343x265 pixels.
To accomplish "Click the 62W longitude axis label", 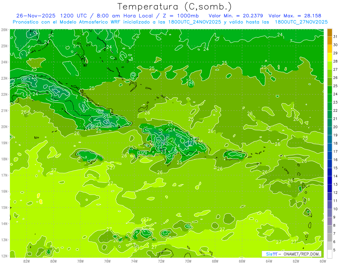I will (x=296, y=261).
